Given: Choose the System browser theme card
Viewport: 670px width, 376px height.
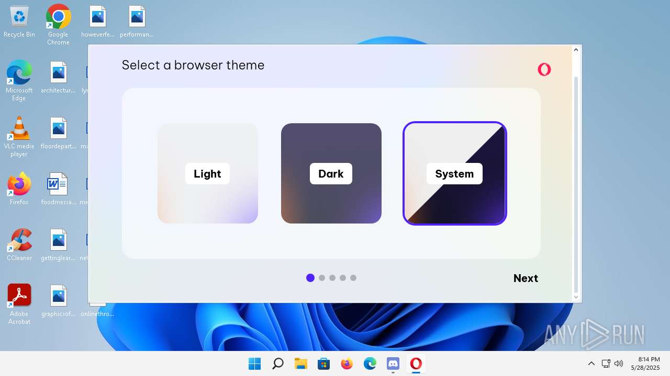Looking at the screenshot, I should point(455,173).
